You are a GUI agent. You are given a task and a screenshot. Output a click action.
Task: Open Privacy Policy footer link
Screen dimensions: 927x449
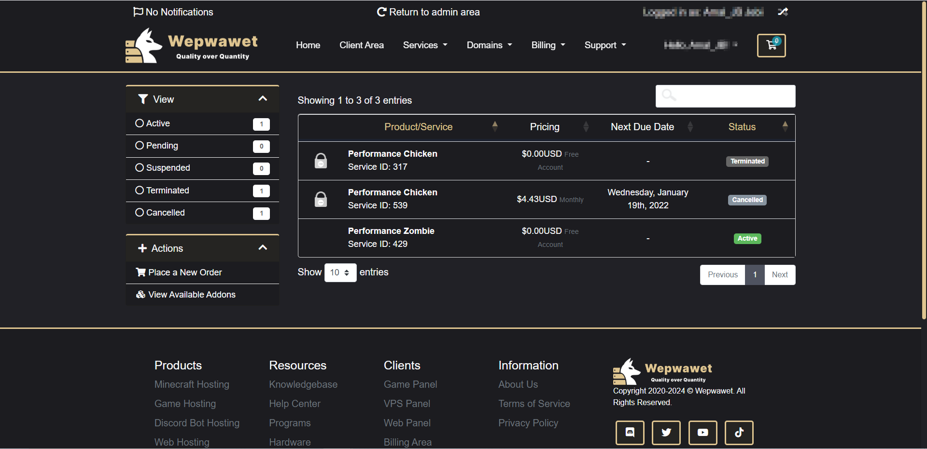click(x=528, y=423)
